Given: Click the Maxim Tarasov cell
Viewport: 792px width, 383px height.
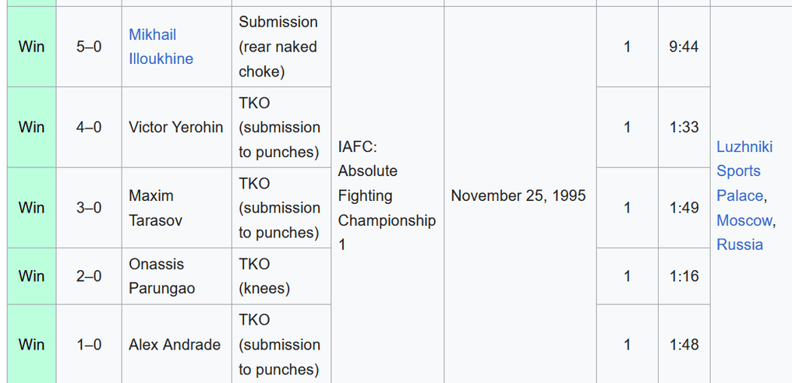Looking at the screenshot, I should tap(176, 208).
